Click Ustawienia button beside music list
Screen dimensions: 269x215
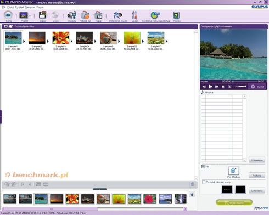(257, 160)
